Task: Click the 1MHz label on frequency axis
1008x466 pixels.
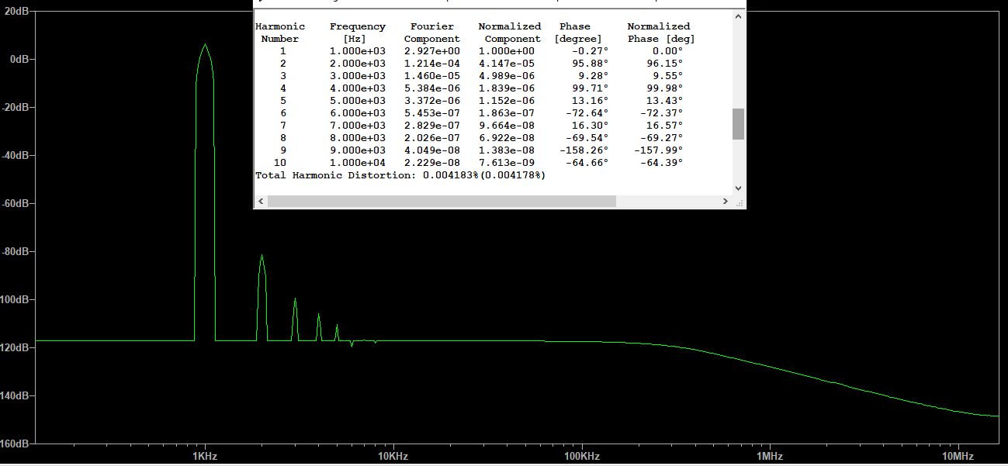Action: click(770, 457)
